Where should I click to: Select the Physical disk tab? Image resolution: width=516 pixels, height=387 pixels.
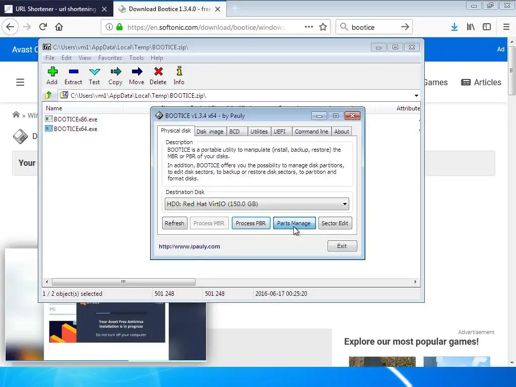click(x=176, y=131)
